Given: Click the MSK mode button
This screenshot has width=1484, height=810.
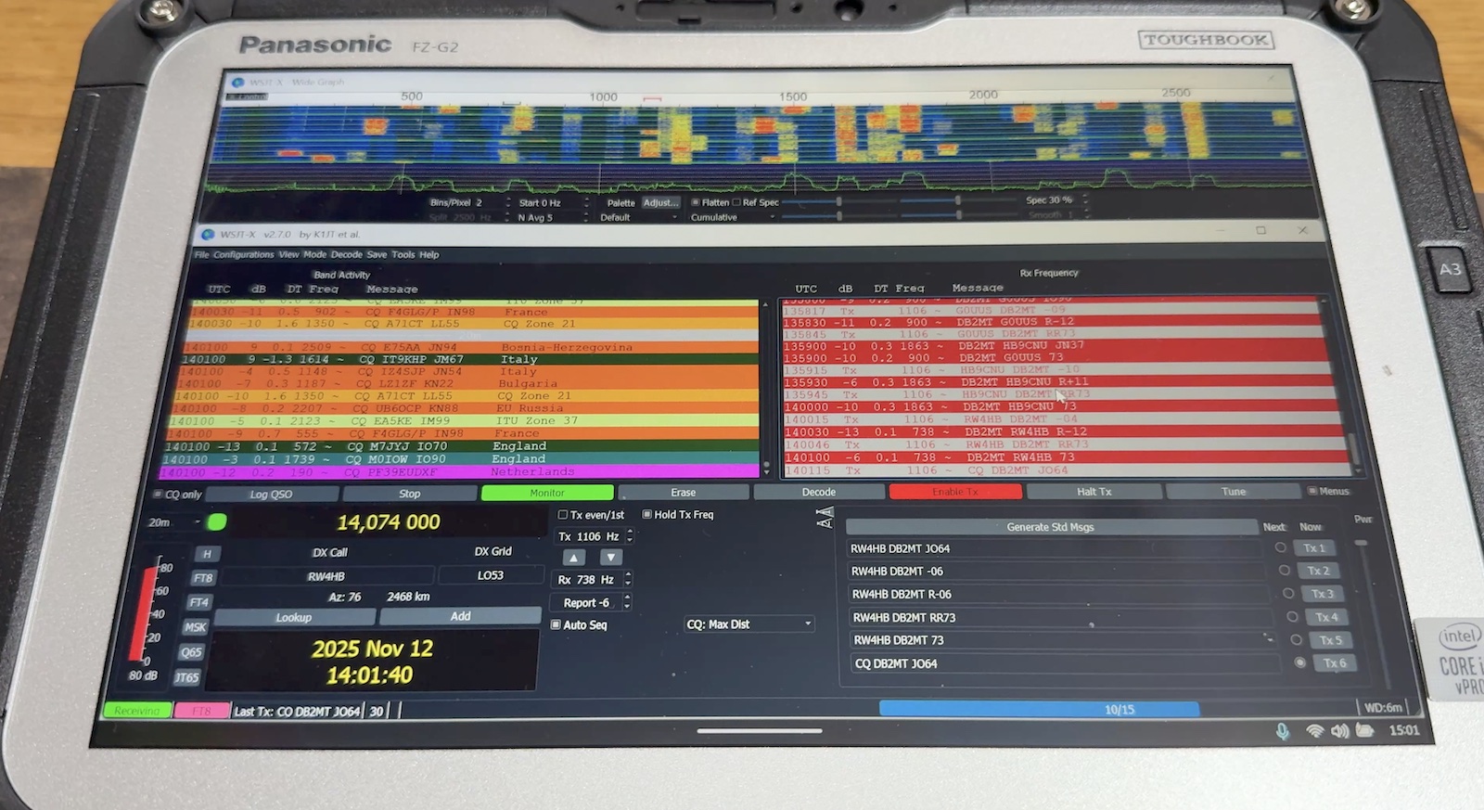Looking at the screenshot, I should [x=195, y=627].
